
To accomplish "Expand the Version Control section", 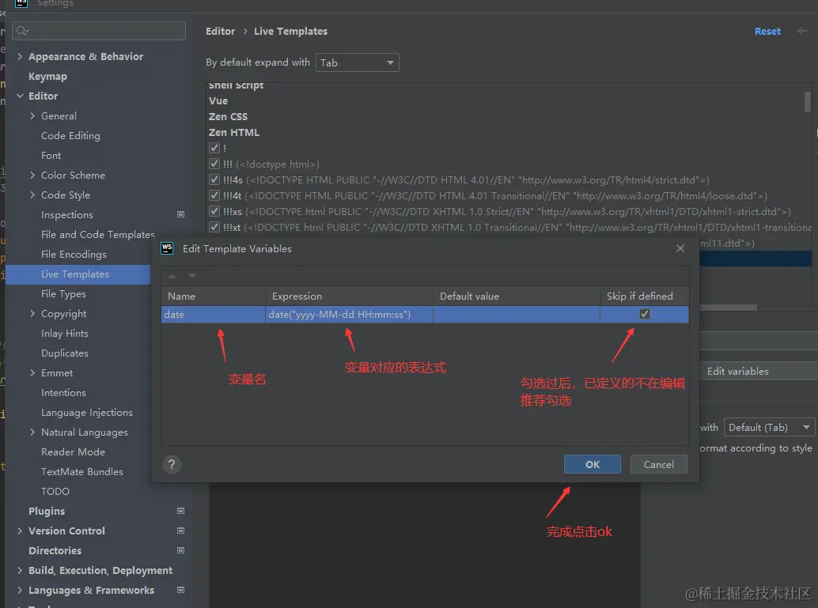I will (20, 531).
